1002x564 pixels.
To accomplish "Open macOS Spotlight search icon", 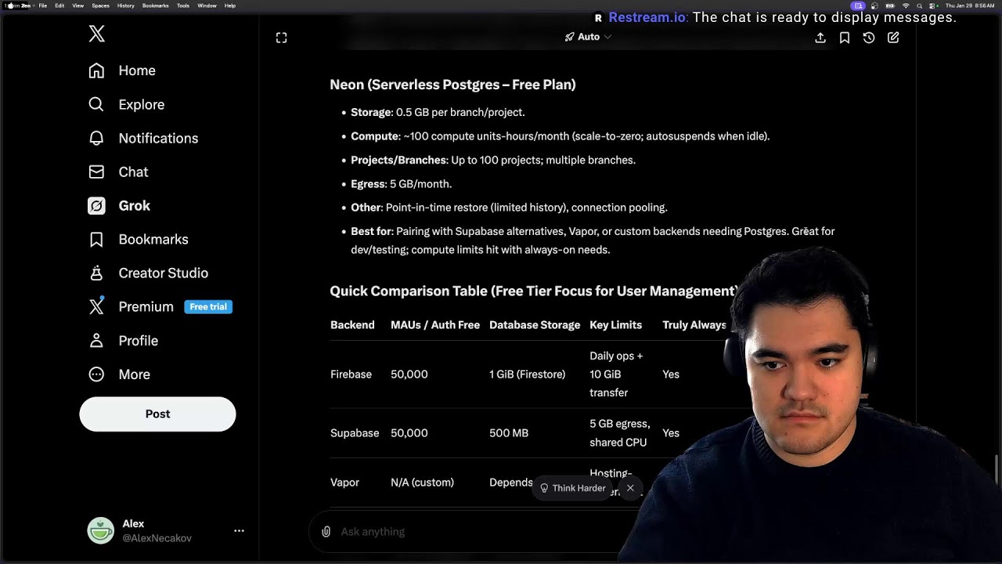I will tap(921, 5).
